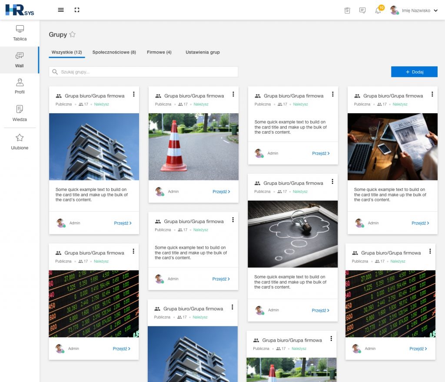Viewport: 445px width, 382px height.
Task: Go to Tablica in the sidebar
Action: pos(20,33)
